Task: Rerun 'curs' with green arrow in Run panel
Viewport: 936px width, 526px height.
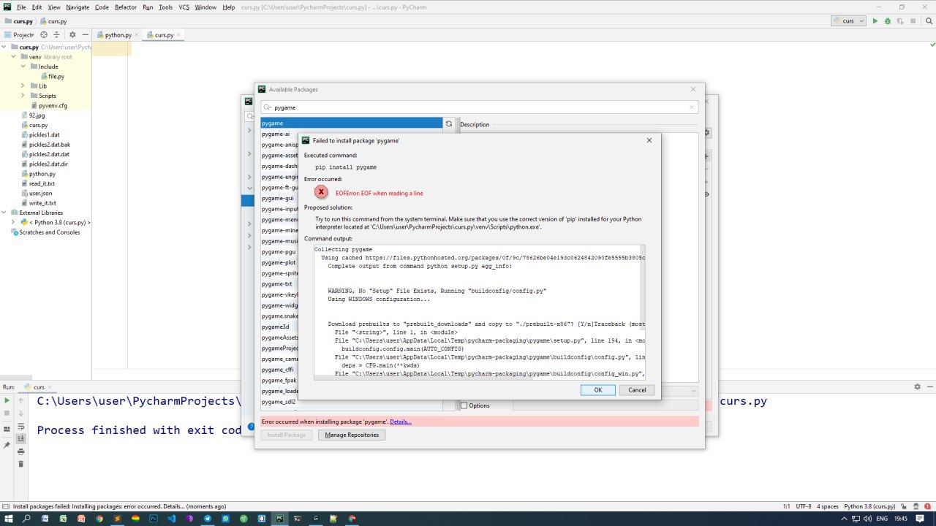Action: [7, 400]
